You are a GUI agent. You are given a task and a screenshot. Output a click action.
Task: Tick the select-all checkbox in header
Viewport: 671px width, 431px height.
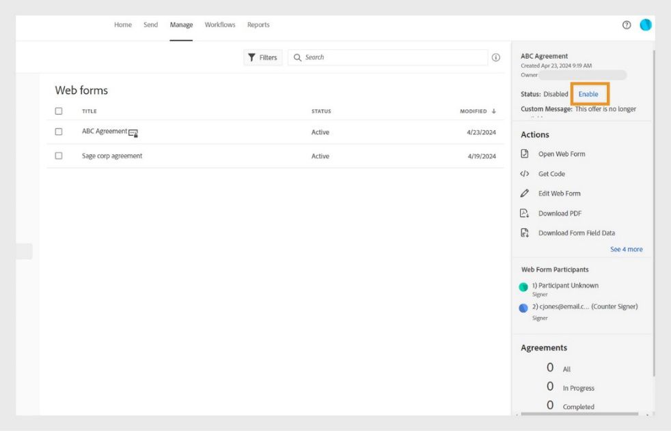pyautogui.click(x=59, y=111)
